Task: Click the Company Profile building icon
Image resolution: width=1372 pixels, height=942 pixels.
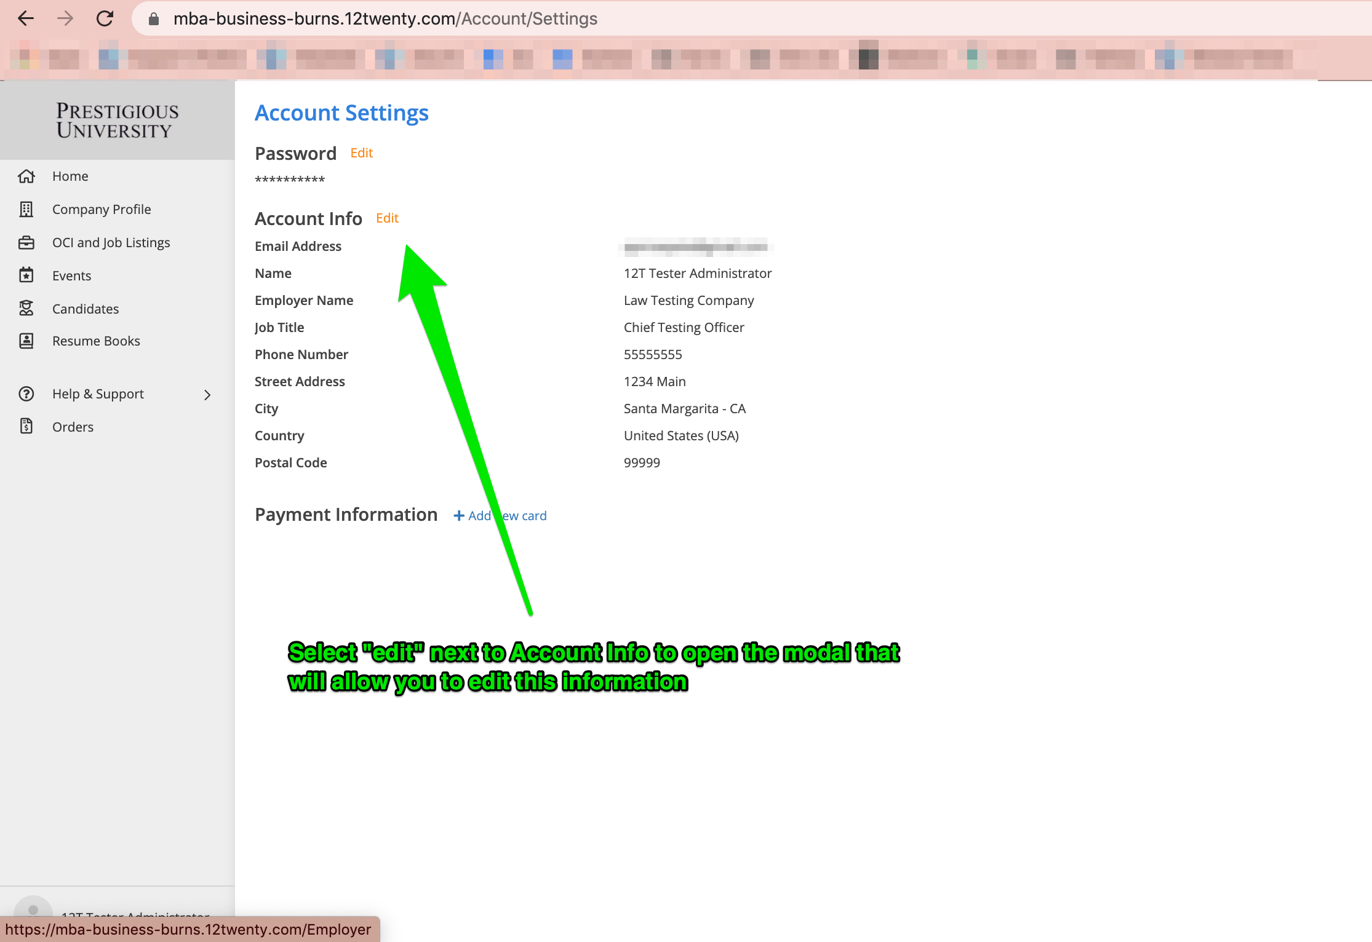Action: [x=26, y=210]
